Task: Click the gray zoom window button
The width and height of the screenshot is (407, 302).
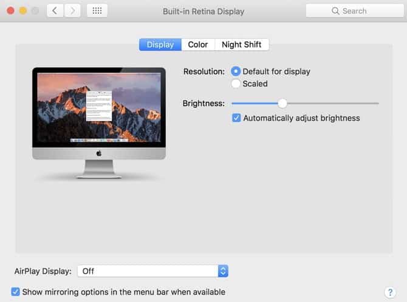Action: (x=35, y=11)
